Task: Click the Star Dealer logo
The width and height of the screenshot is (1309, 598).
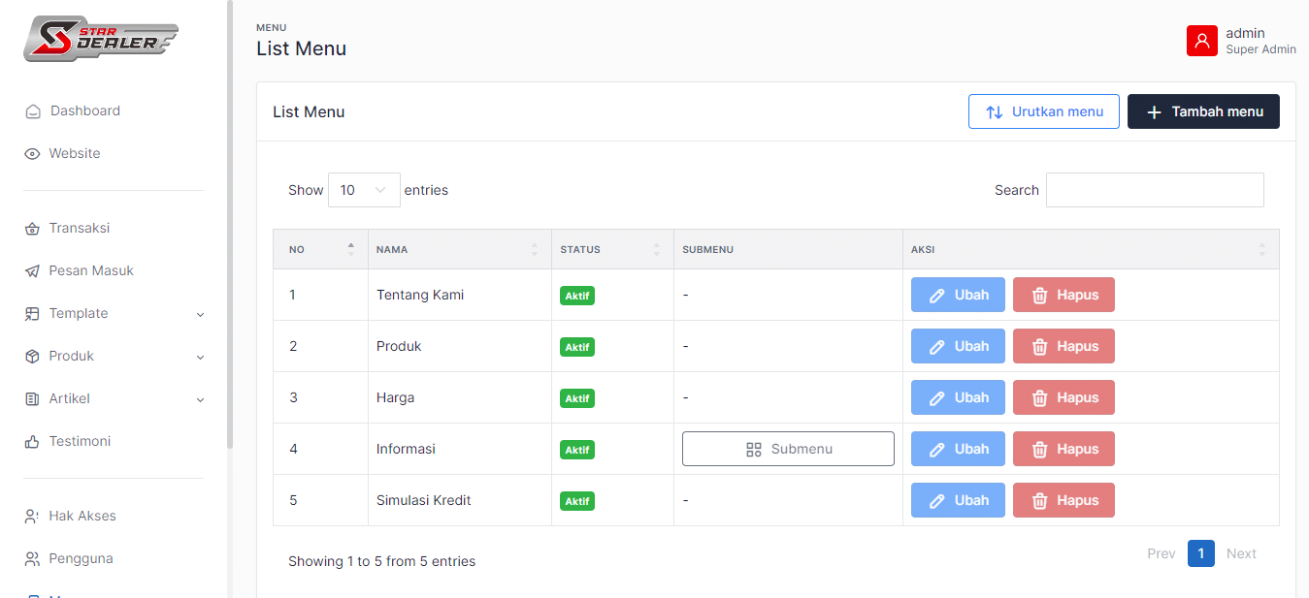Action: click(101, 39)
